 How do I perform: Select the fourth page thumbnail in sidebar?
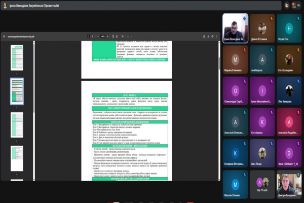[17, 155]
